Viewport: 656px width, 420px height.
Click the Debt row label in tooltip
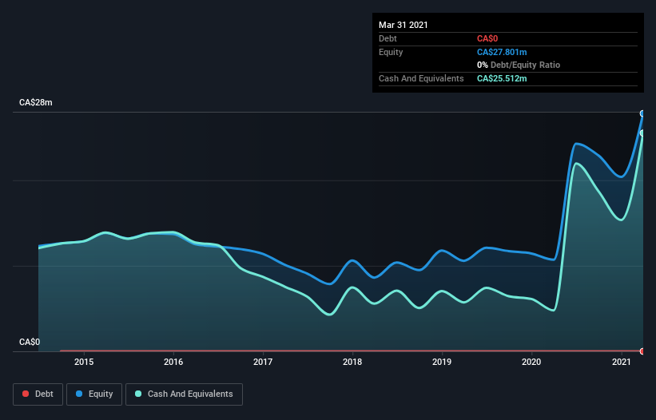click(x=388, y=39)
